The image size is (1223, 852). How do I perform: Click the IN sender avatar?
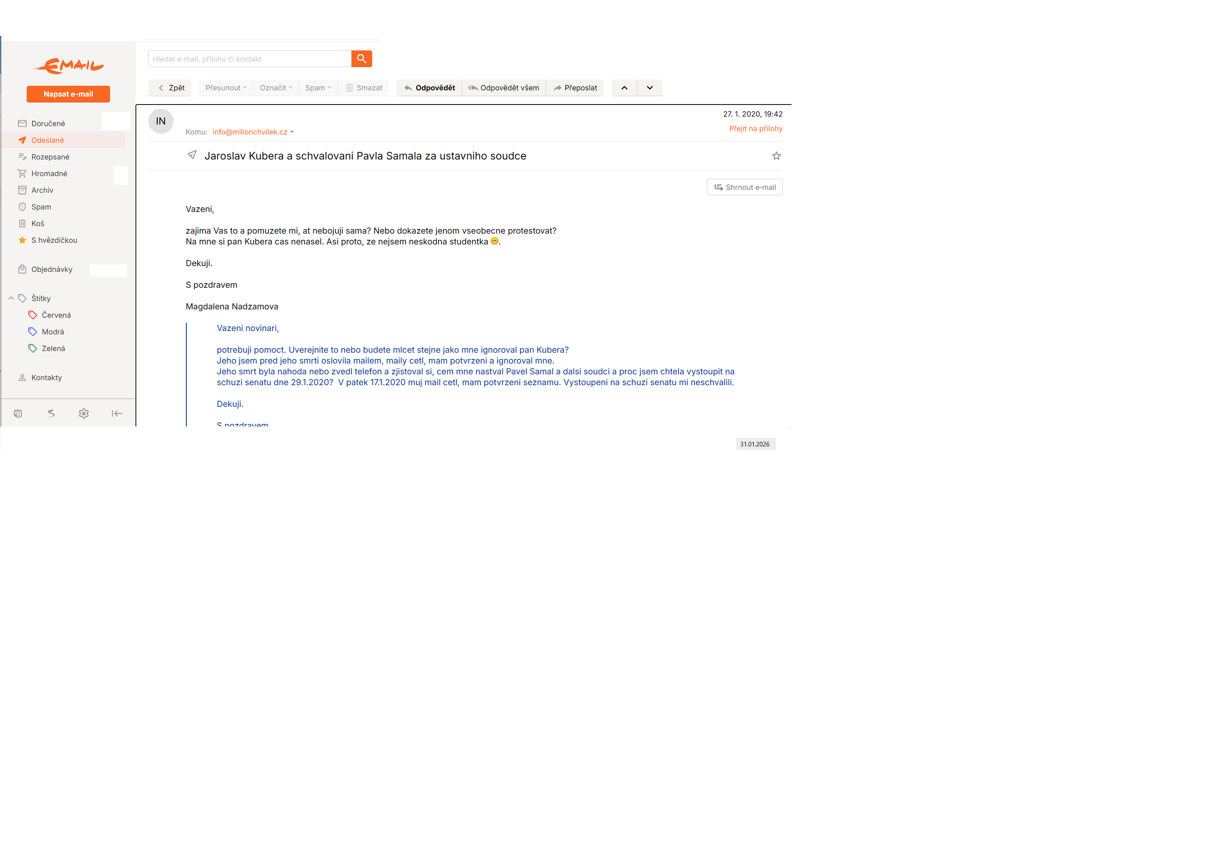161,121
